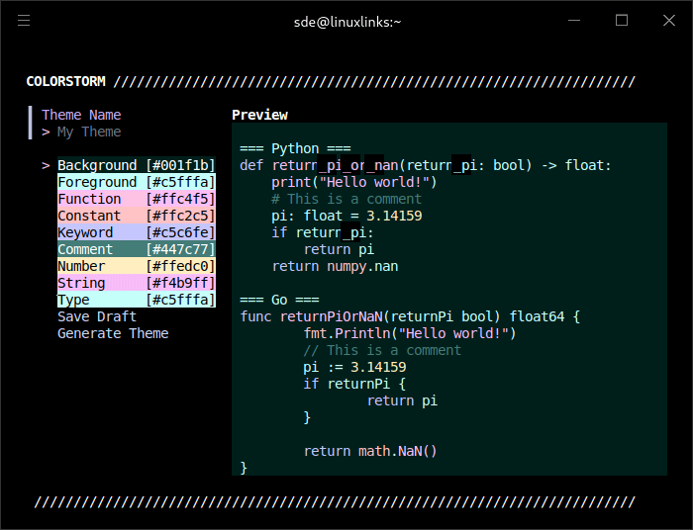
Task: Pick the Constant color row
Action: 136,216
